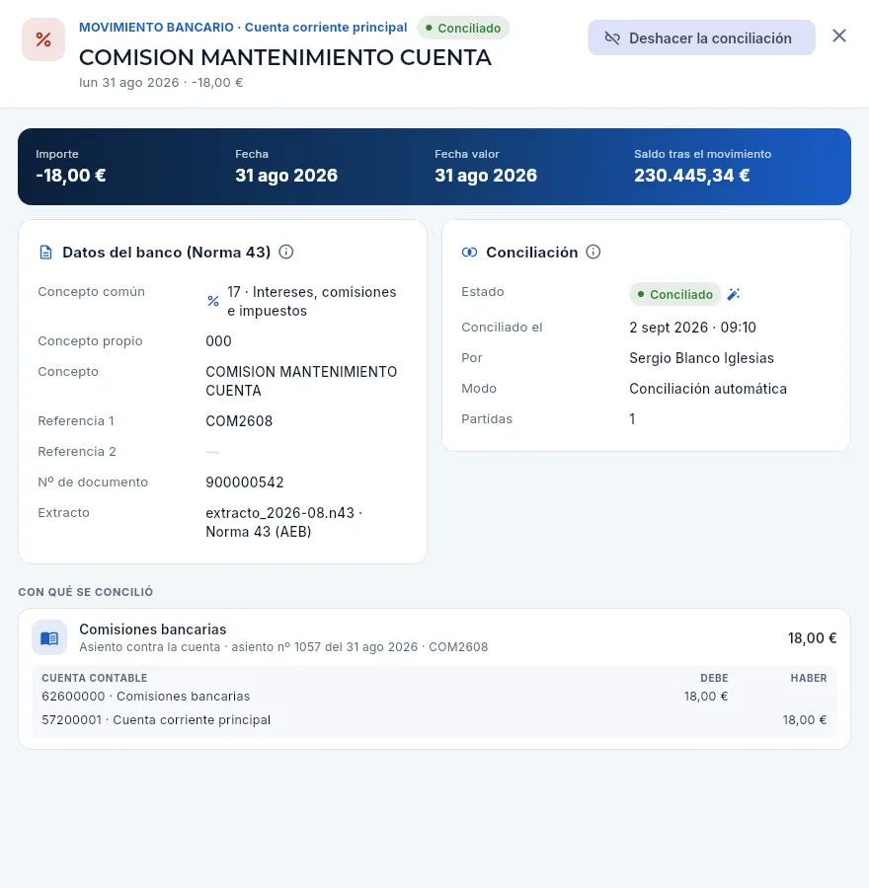This screenshot has width=869, height=888.
Task: Click the Conciliado status pill in Estado row
Action: pyautogui.click(x=674, y=294)
